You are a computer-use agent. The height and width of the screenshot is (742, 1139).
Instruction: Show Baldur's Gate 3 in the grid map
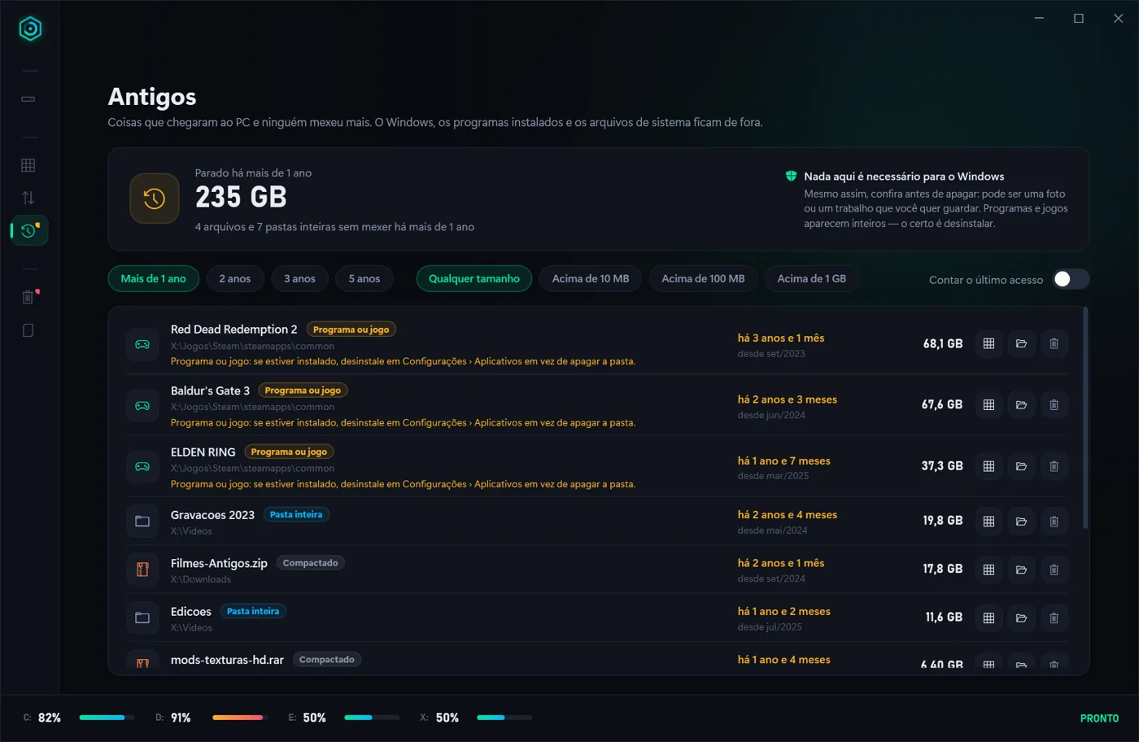click(x=988, y=405)
